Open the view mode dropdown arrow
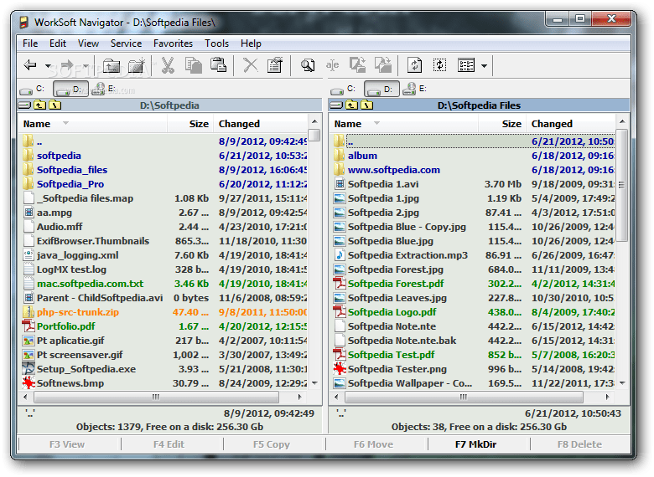Viewport: 654px width, 477px height. (484, 66)
